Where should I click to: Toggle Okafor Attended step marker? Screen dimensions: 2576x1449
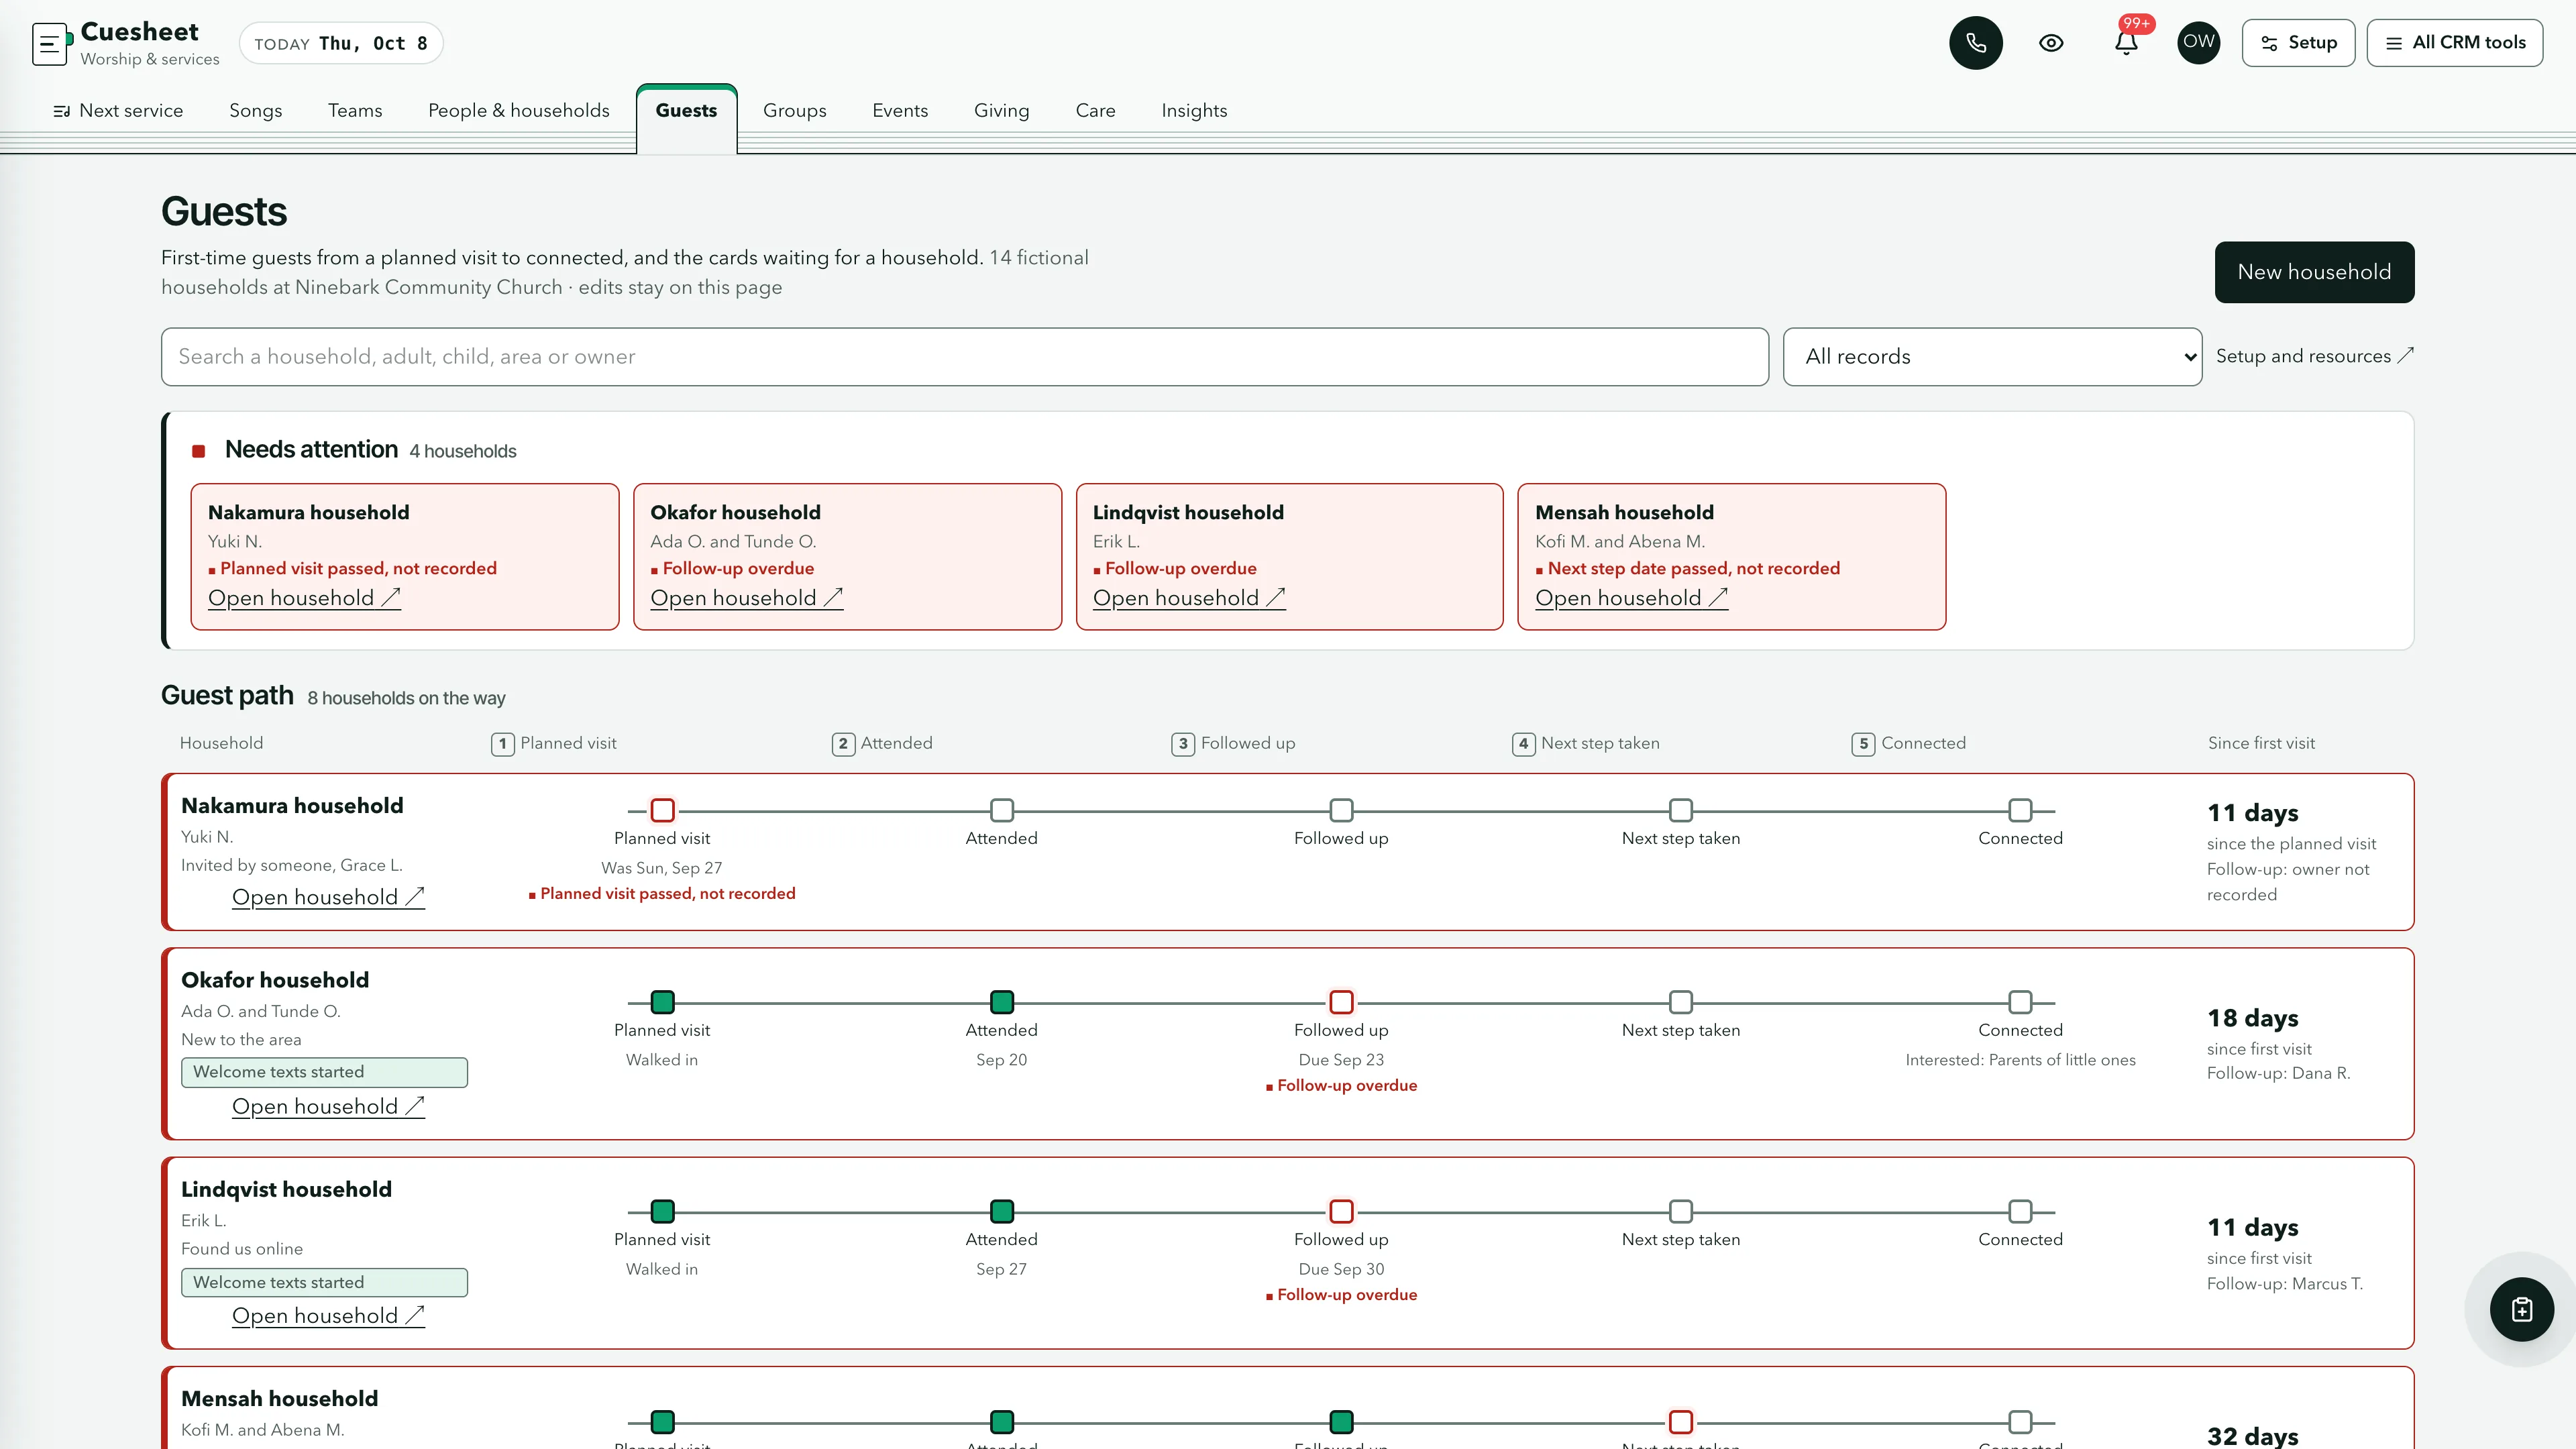click(1001, 1002)
